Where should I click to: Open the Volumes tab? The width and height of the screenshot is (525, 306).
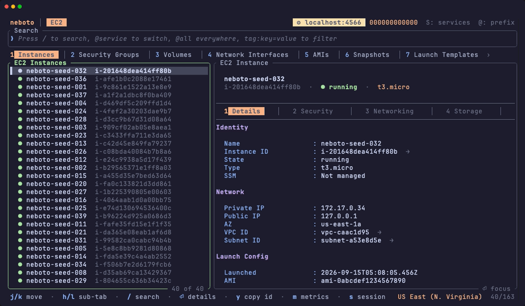[173, 55]
